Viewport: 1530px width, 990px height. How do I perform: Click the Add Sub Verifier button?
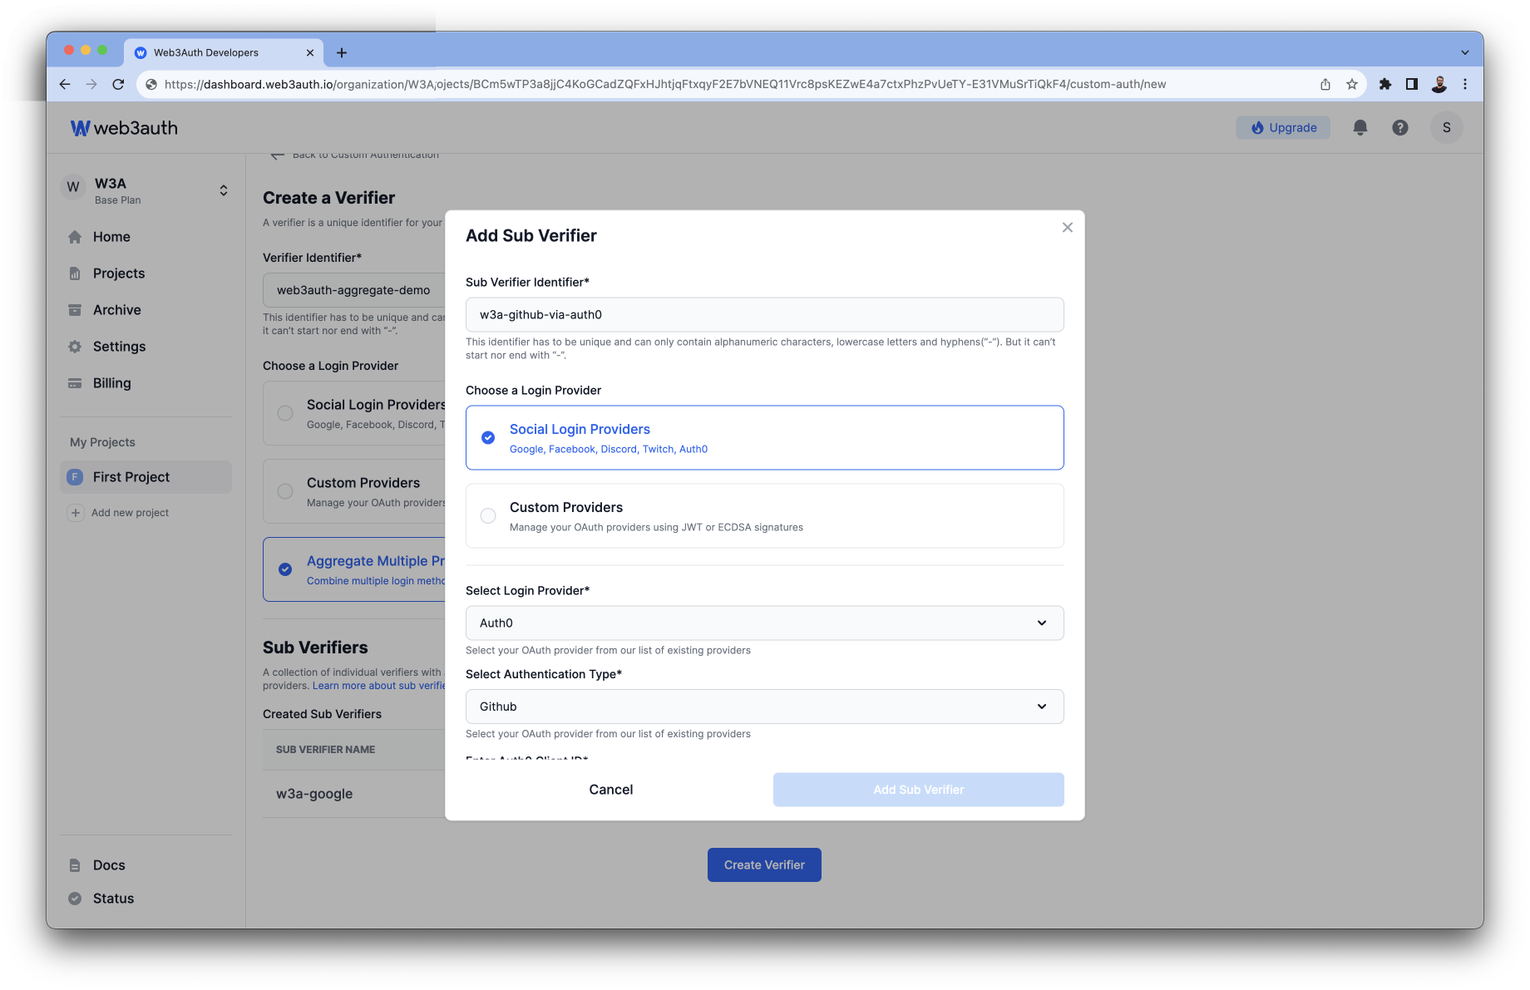(x=919, y=790)
